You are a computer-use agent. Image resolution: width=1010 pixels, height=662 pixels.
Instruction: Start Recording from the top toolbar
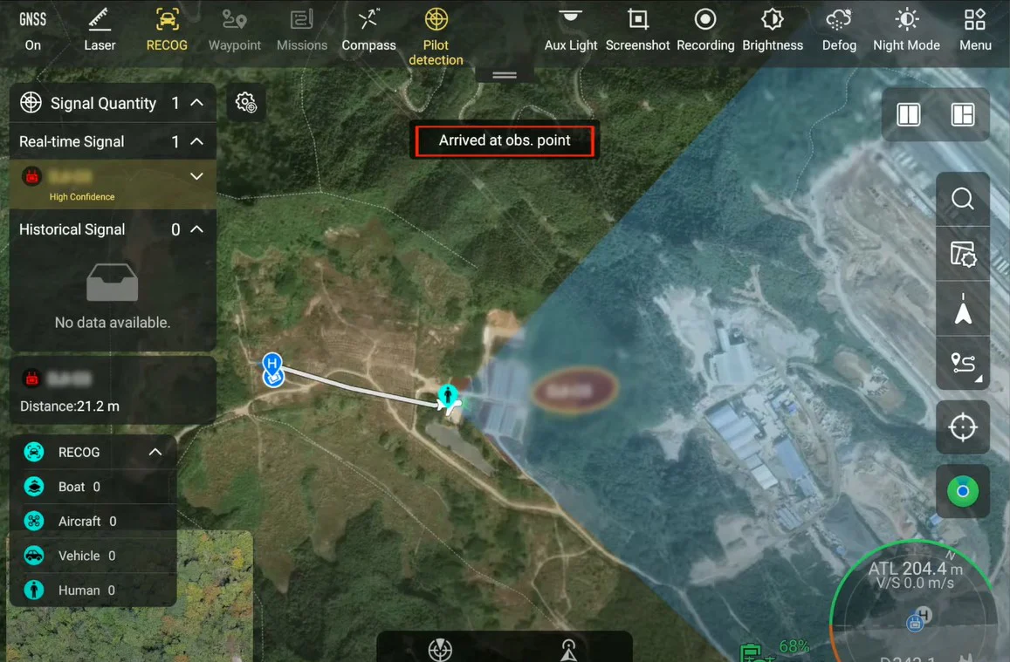pos(705,30)
